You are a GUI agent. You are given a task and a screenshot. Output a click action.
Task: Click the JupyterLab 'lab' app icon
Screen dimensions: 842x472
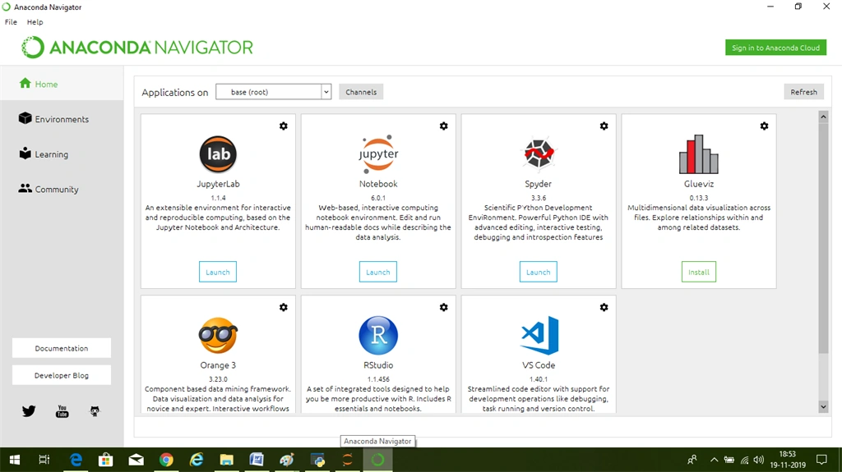[218, 154]
